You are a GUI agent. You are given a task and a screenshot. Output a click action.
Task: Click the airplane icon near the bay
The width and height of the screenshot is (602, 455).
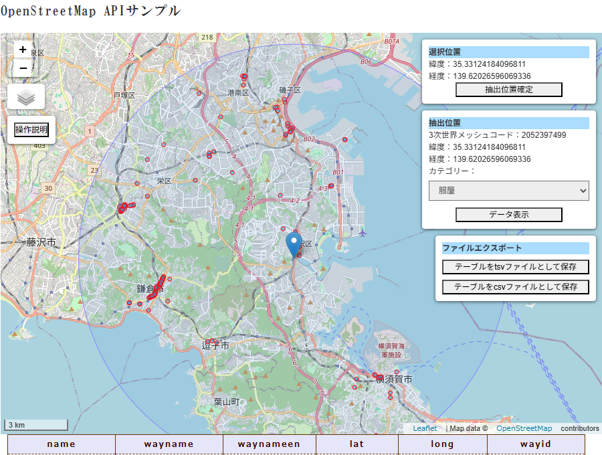(x=363, y=232)
